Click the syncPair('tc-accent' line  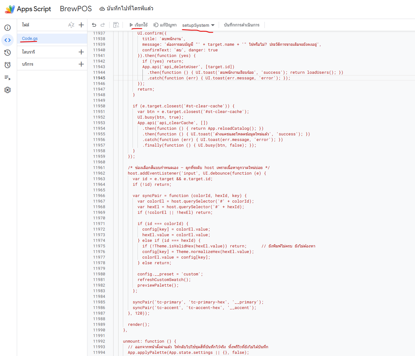click(x=194, y=308)
